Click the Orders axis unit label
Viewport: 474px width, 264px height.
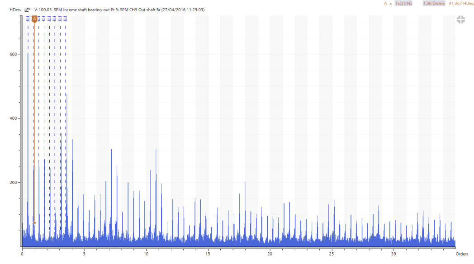(461, 254)
